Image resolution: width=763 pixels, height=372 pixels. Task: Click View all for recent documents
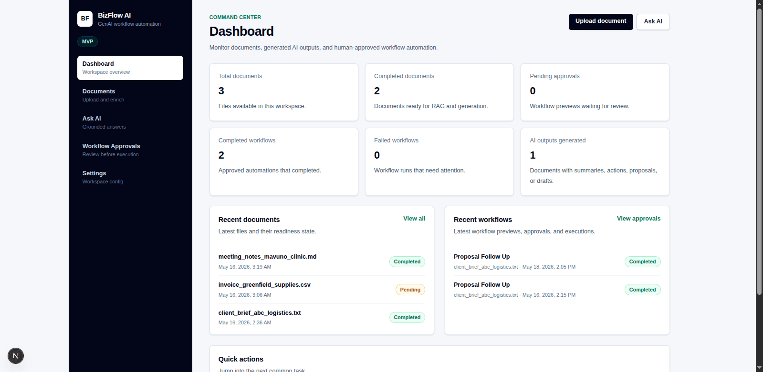[x=414, y=219]
